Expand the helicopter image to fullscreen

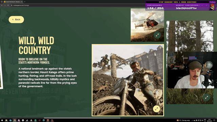pos(157,35)
